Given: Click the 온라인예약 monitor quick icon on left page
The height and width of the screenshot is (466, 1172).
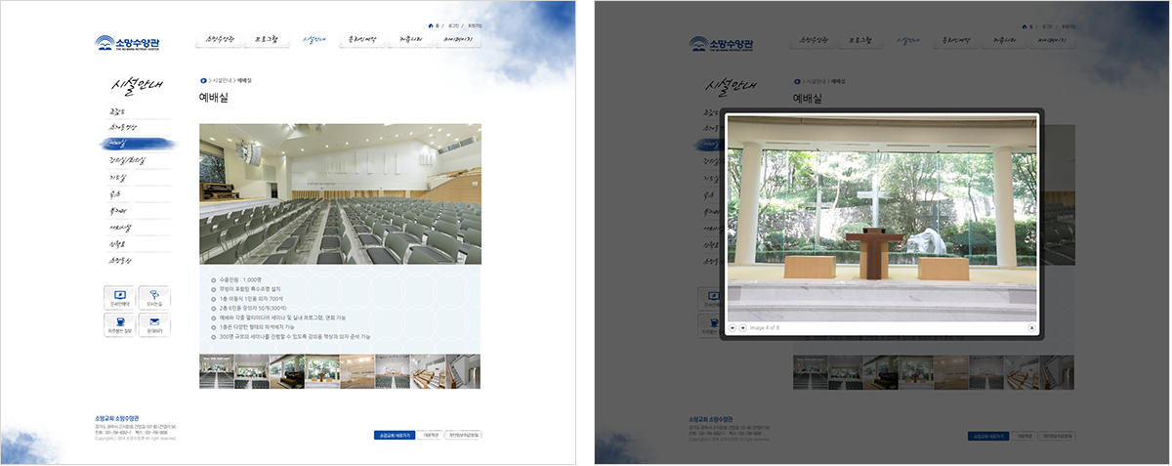Looking at the screenshot, I should tap(120, 298).
